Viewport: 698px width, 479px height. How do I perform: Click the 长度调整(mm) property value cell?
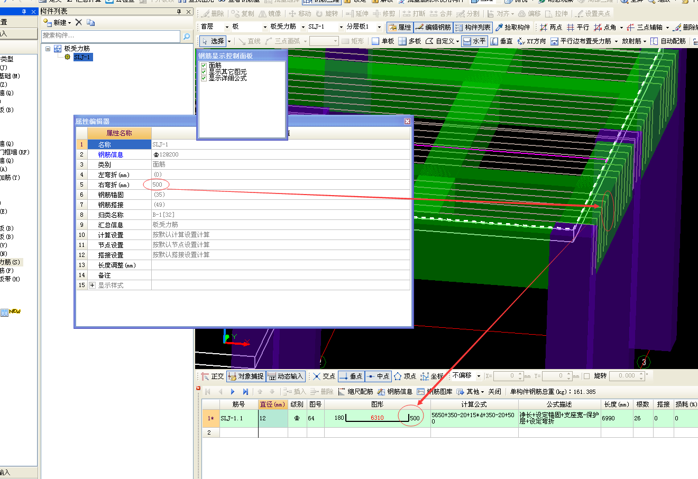(x=281, y=265)
